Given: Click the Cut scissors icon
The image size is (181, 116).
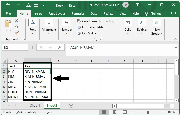Looking at the screenshot, I should tap(17, 21).
